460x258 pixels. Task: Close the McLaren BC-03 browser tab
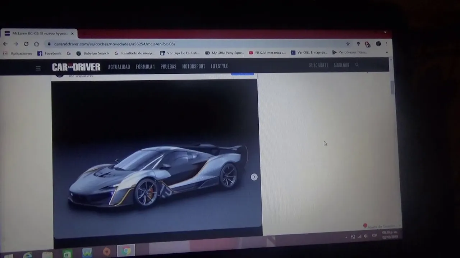pyautogui.click(x=72, y=33)
